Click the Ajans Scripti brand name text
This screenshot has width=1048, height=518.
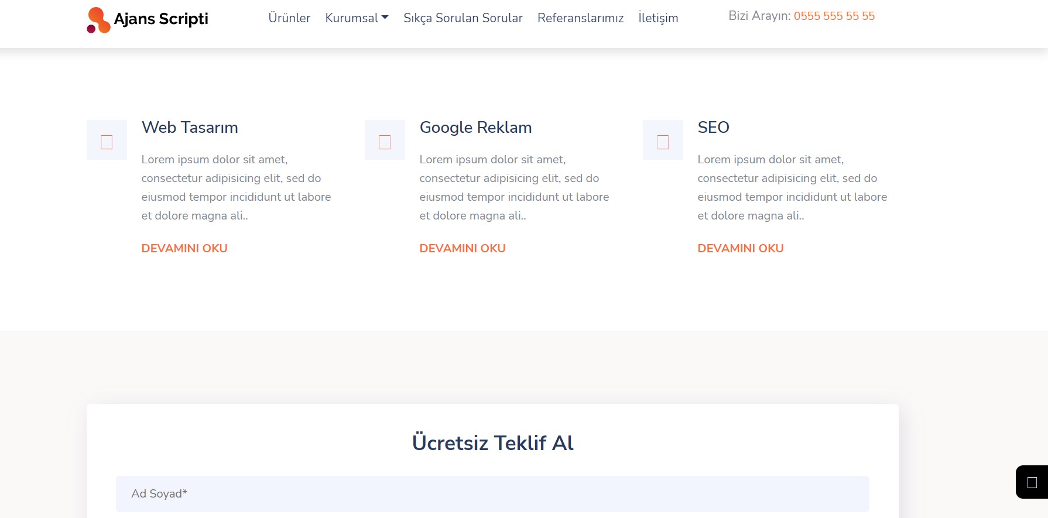161,19
